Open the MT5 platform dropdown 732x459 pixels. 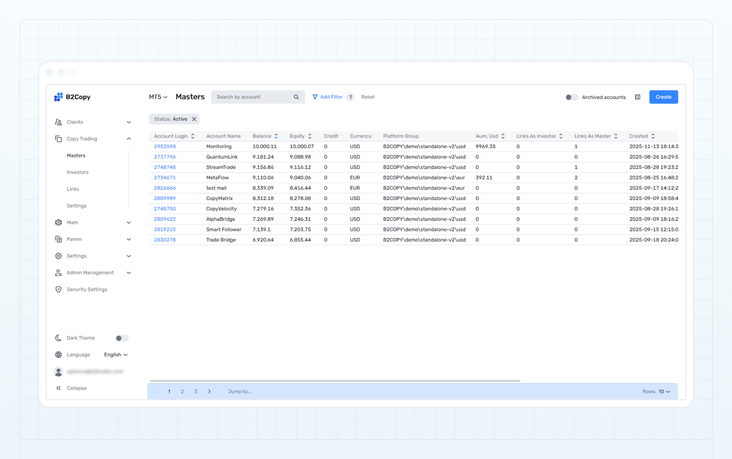click(158, 97)
